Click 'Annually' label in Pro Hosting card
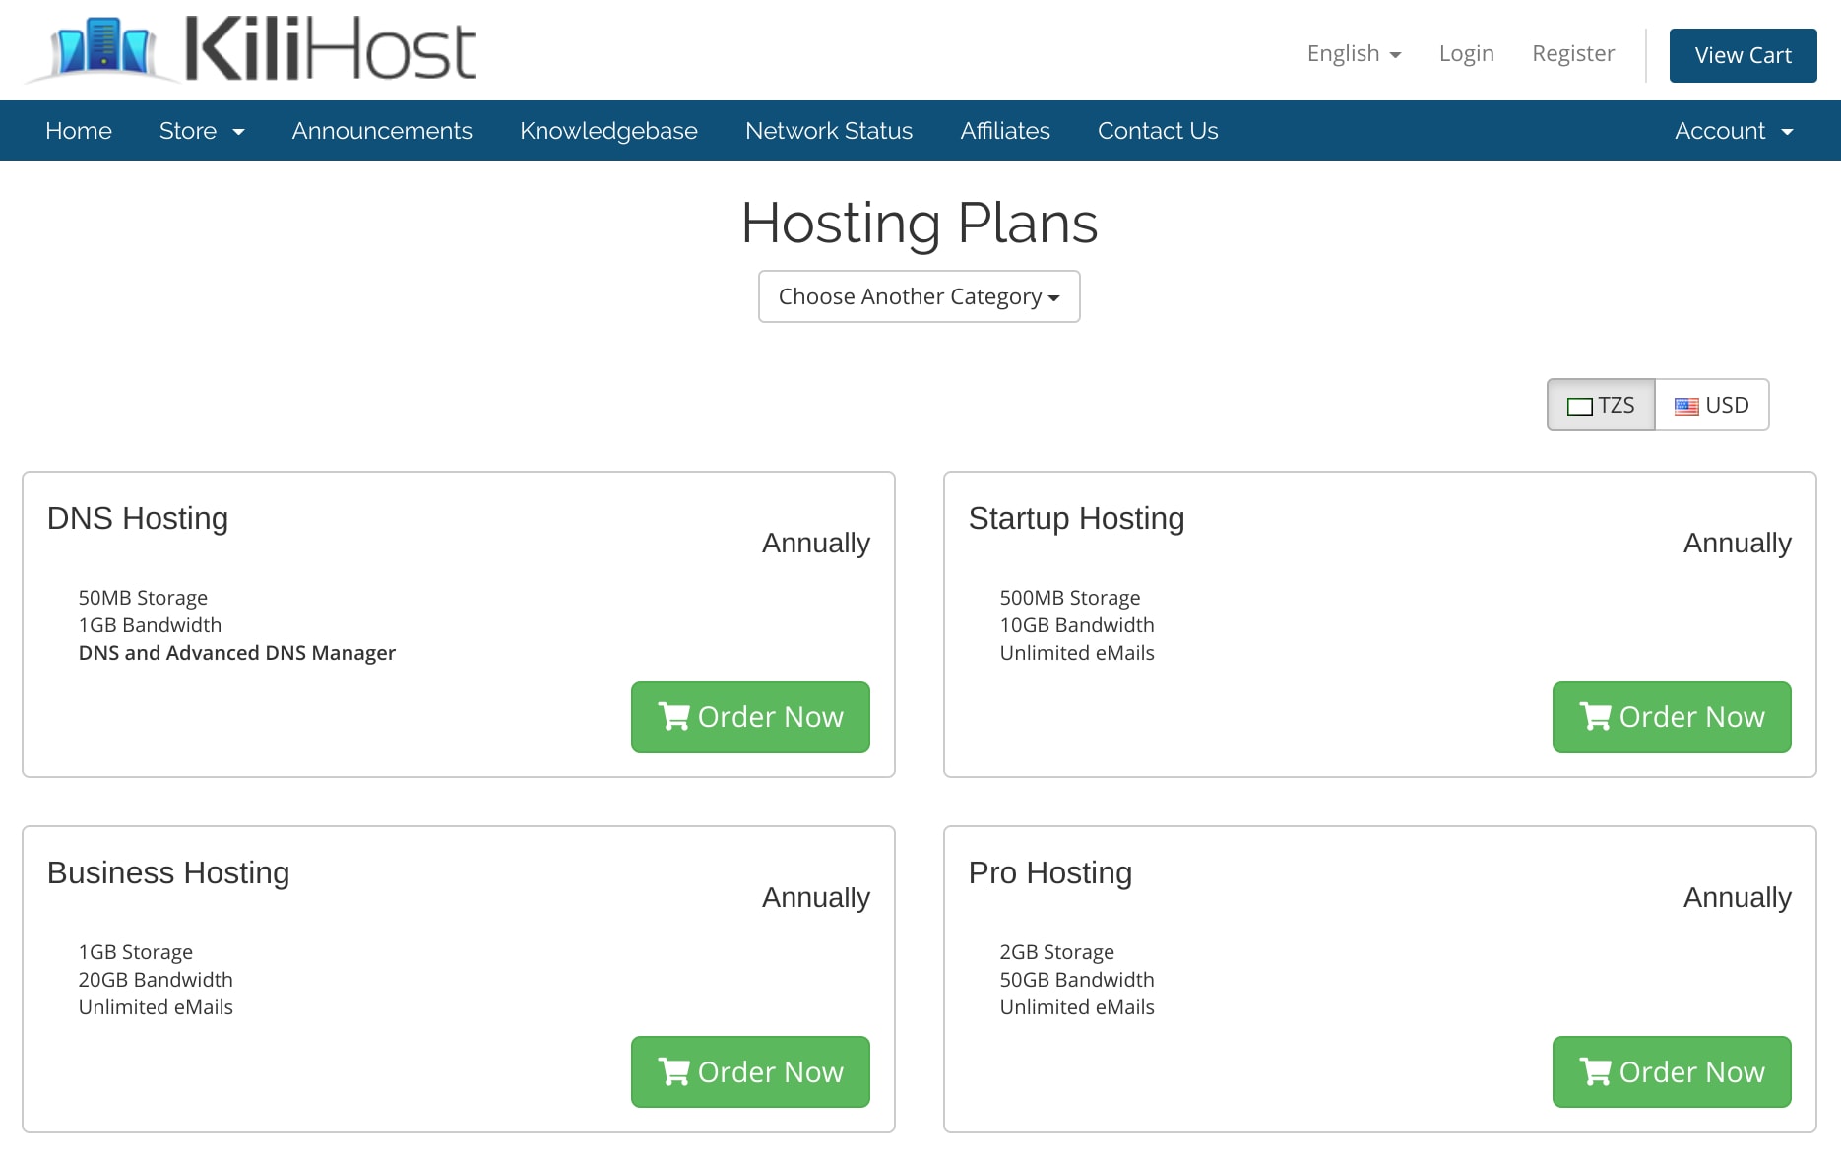The height and width of the screenshot is (1159, 1841). [1738, 898]
